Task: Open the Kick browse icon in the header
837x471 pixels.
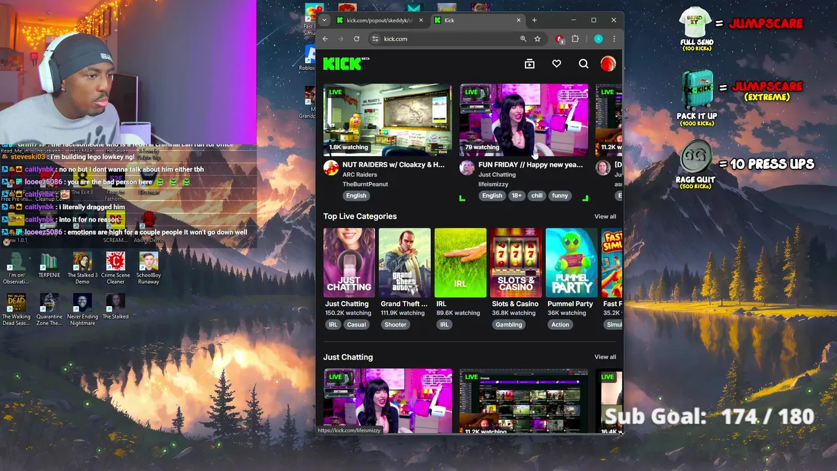Action: pyautogui.click(x=530, y=63)
